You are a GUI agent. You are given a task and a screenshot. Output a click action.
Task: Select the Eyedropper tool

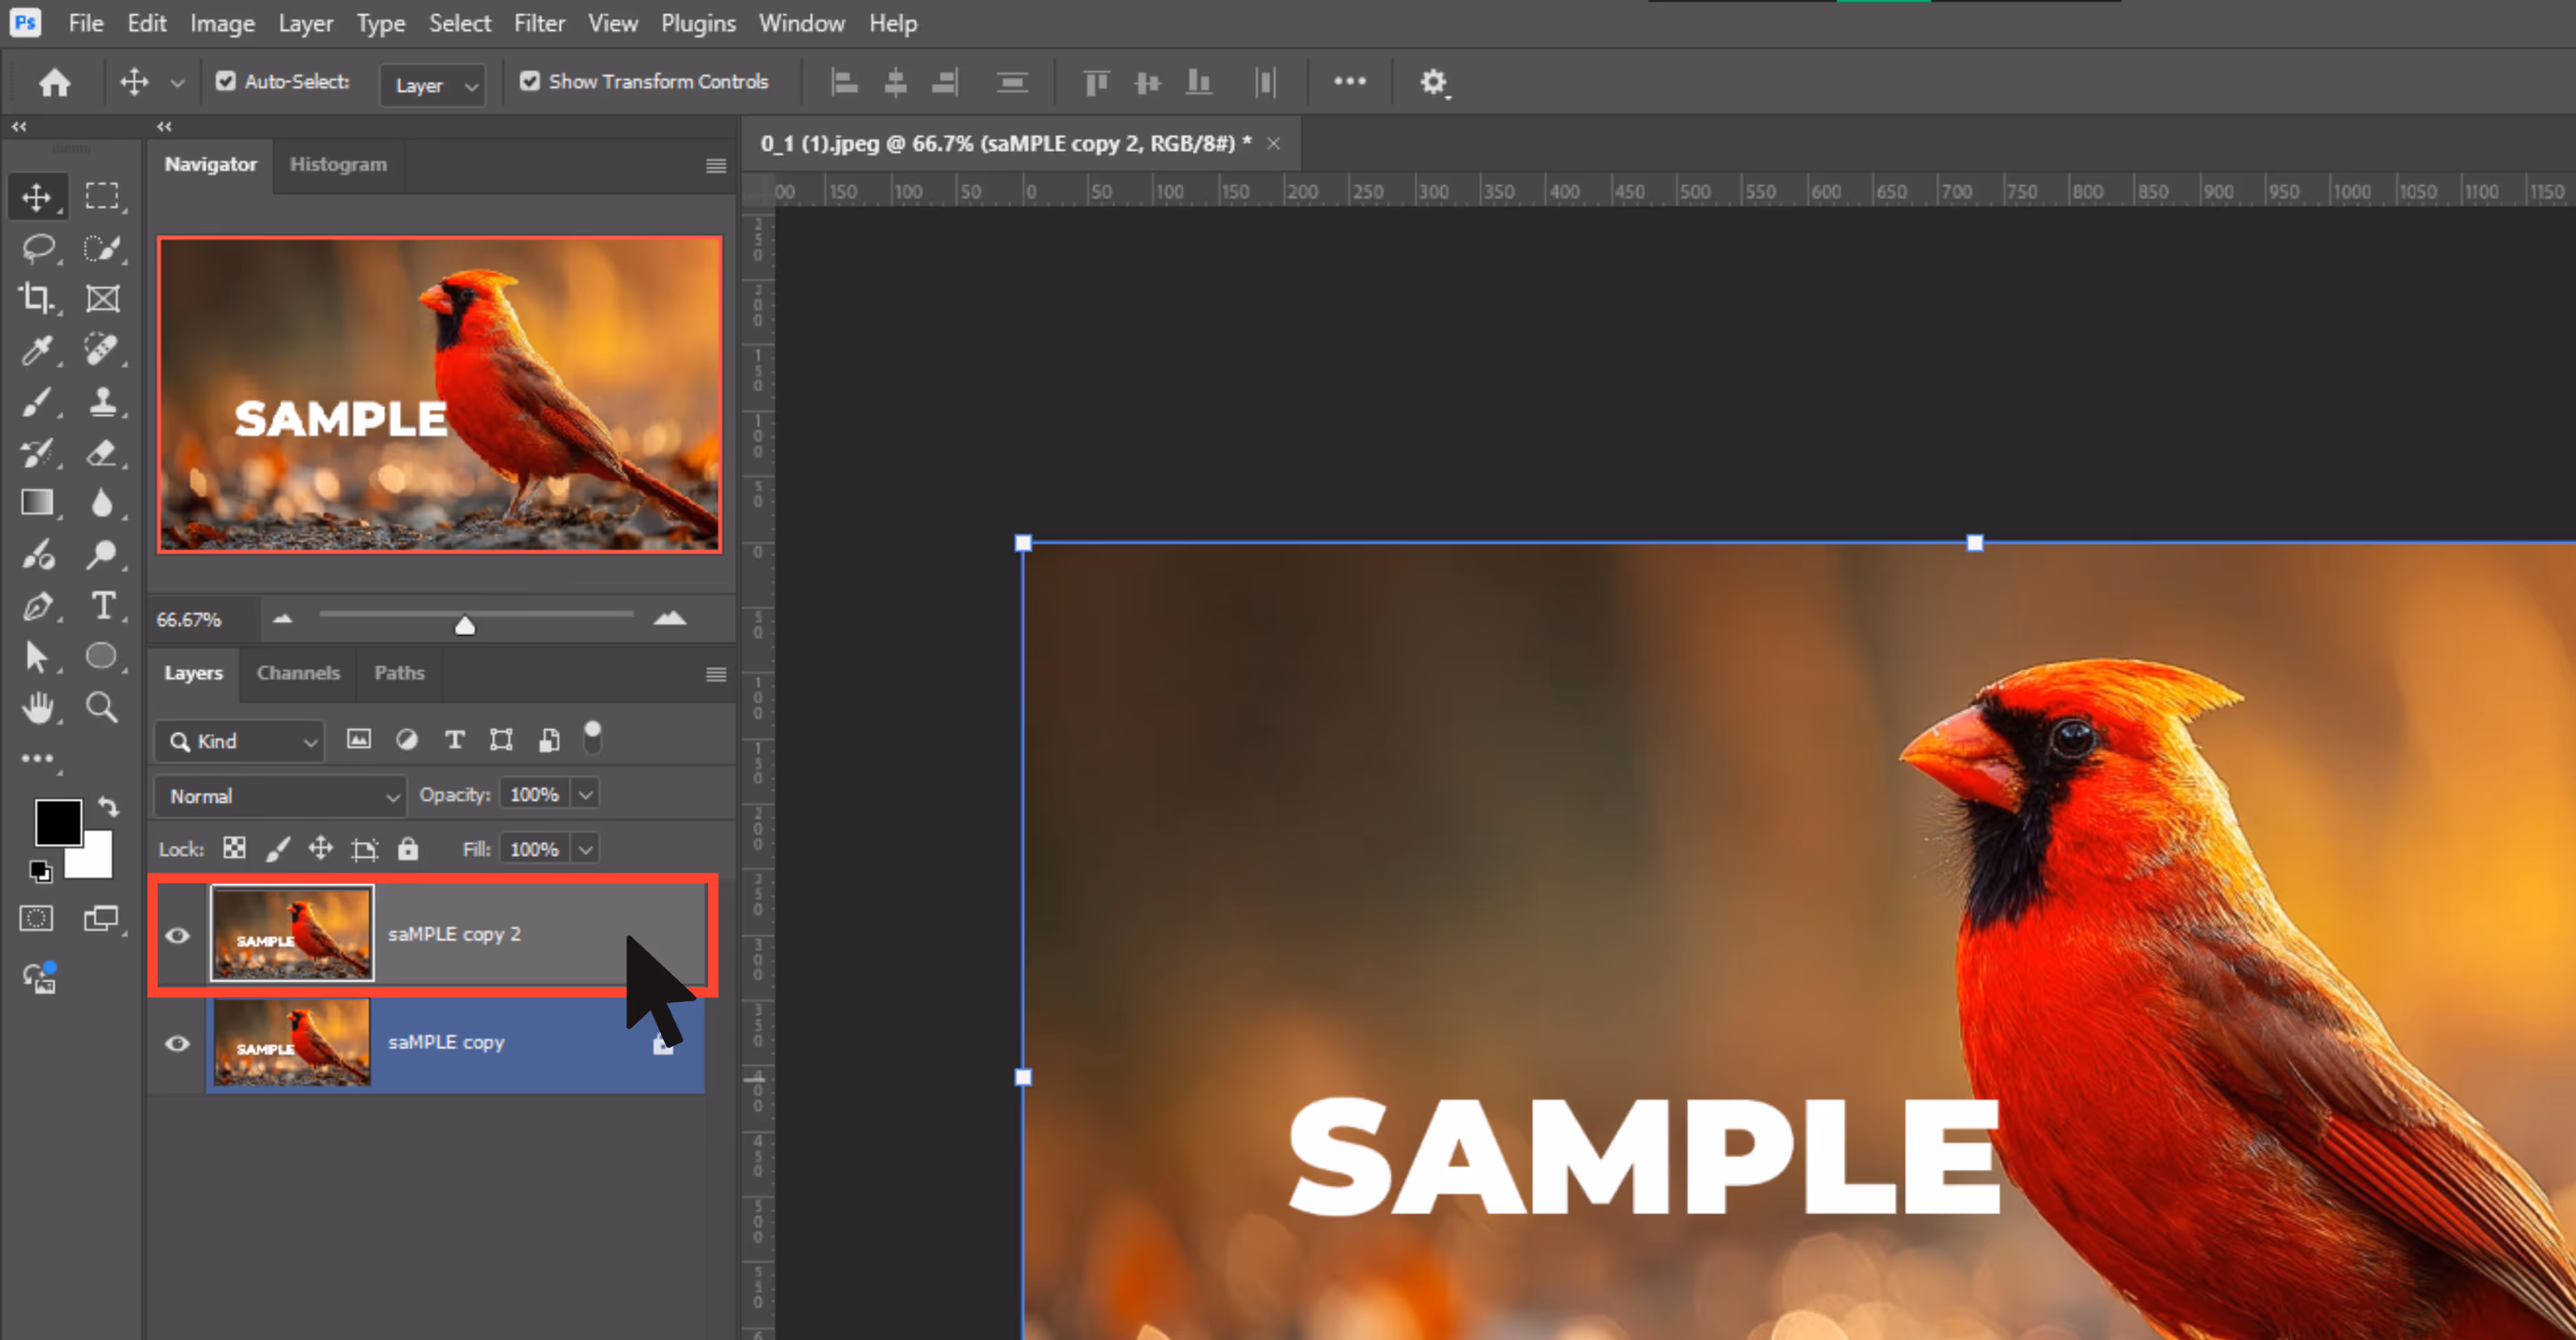pyautogui.click(x=37, y=350)
